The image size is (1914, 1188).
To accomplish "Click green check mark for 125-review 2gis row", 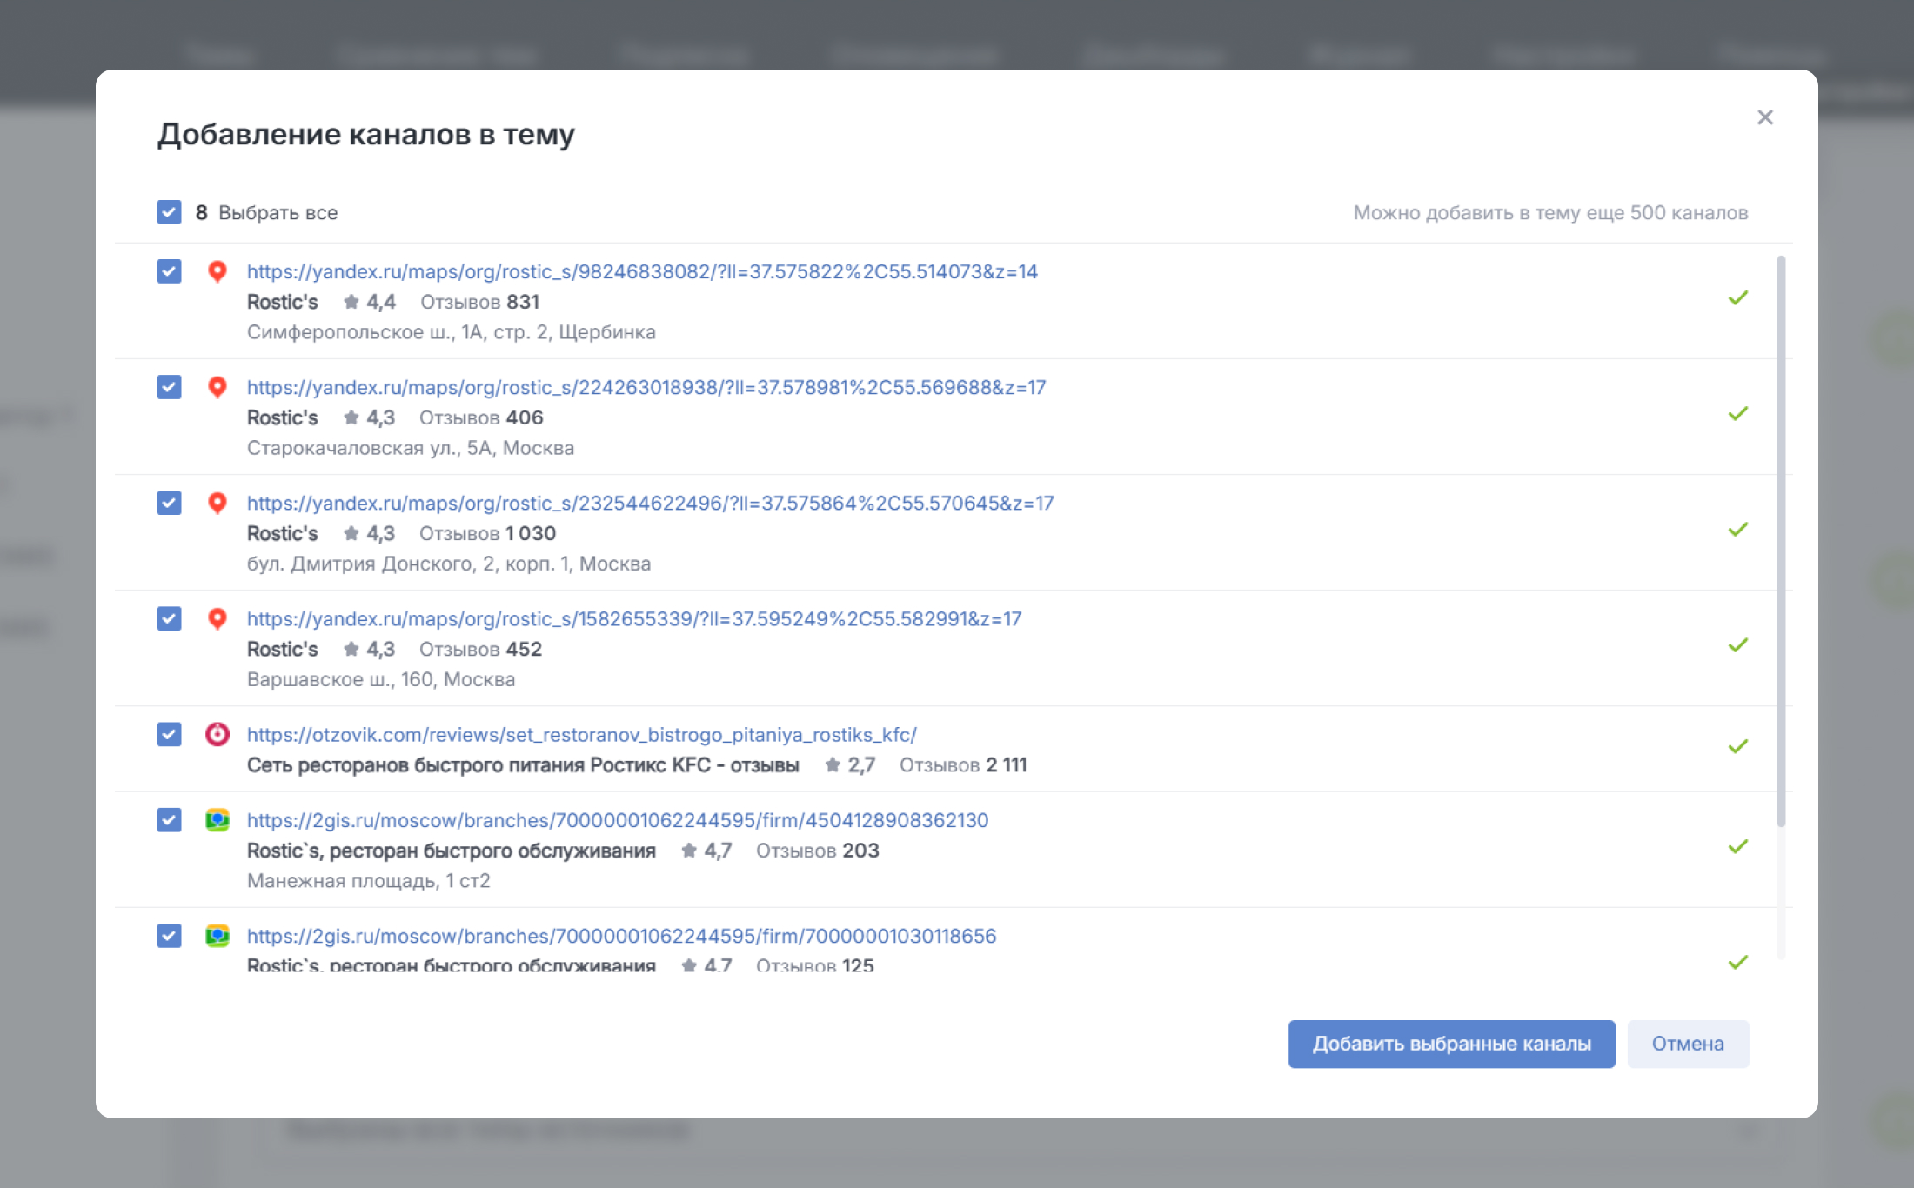I will tap(1738, 963).
